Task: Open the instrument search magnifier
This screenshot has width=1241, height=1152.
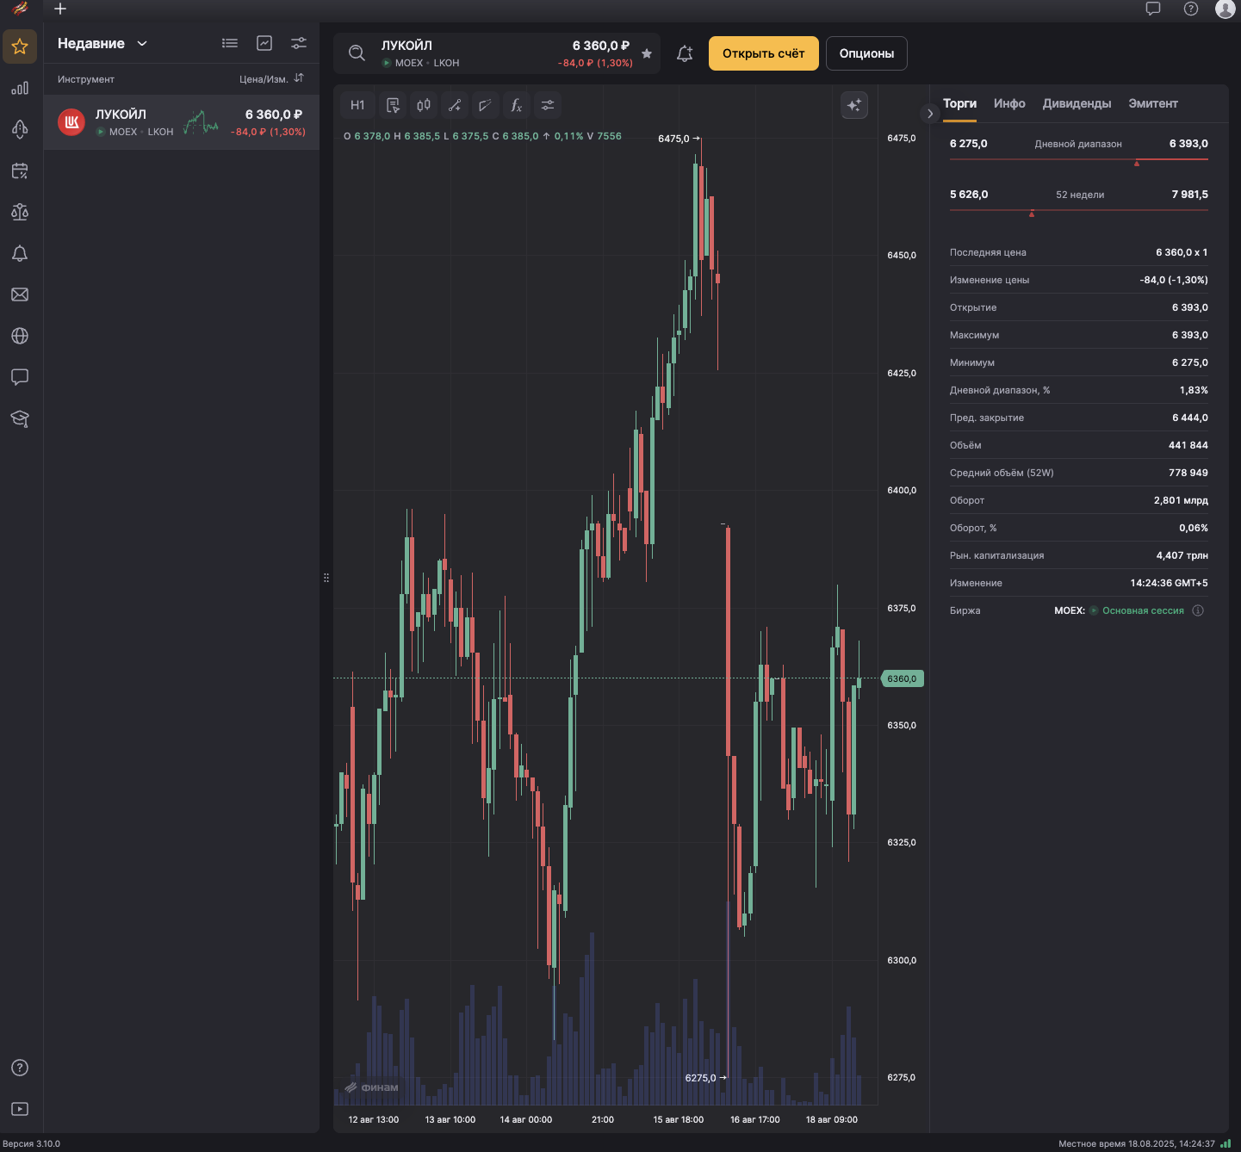Action: (x=357, y=53)
